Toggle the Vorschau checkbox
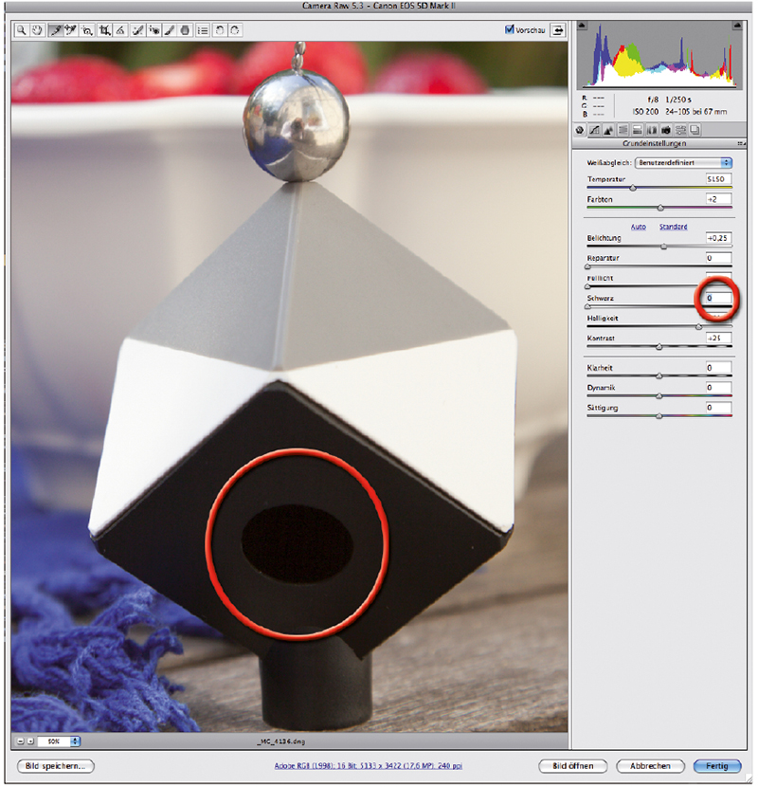758x787 pixels. [x=509, y=29]
